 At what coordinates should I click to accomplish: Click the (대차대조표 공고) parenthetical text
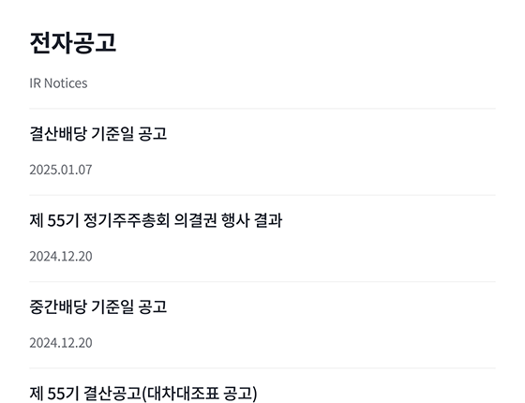[x=200, y=394]
